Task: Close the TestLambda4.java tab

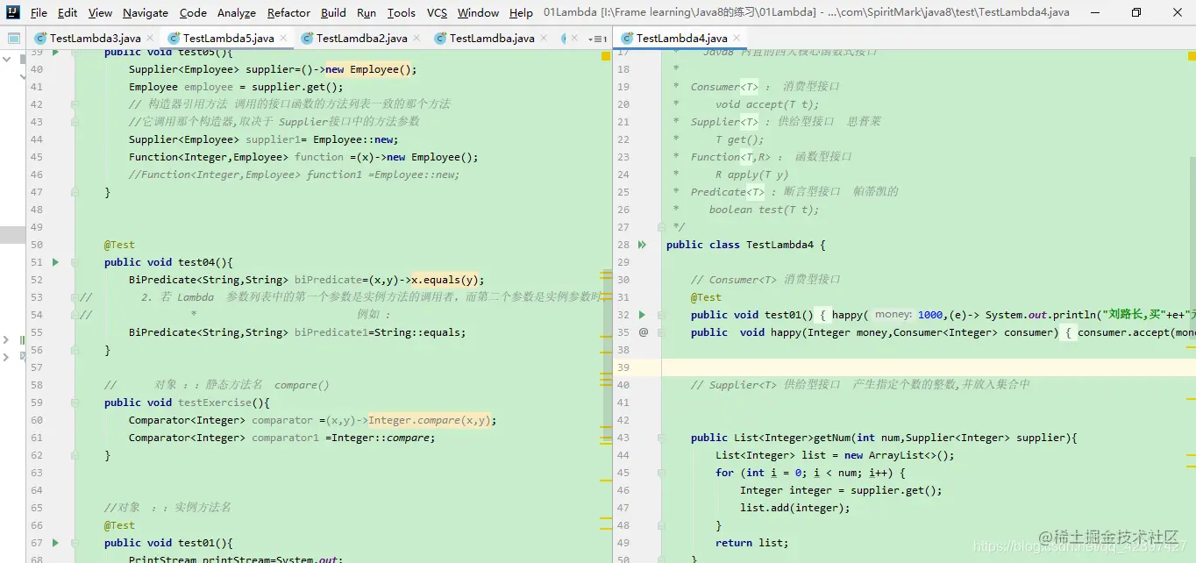Action: point(736,39)
